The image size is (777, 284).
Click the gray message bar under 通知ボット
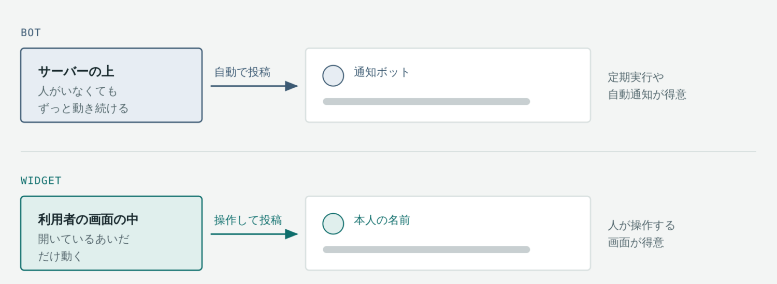click(426, 101)
